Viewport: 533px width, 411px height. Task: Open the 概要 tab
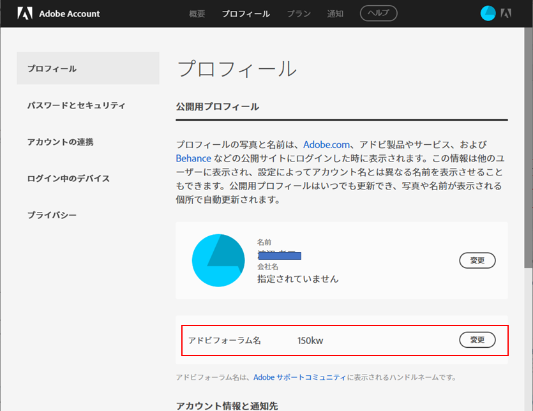197,13
